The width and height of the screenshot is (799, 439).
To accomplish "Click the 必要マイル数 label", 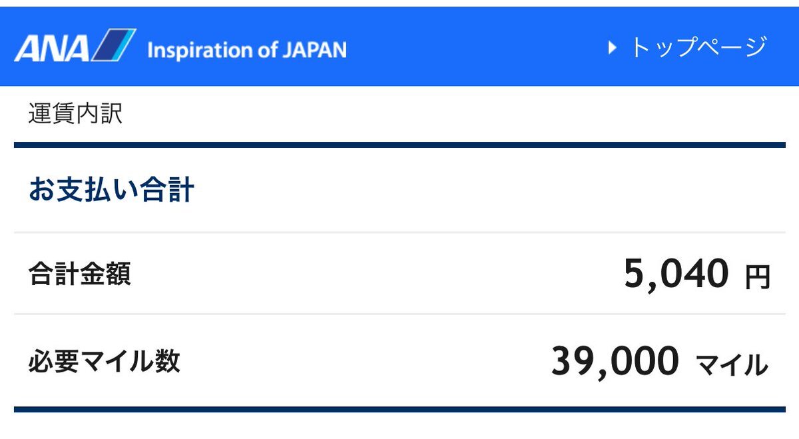I will tap(104, 361).
